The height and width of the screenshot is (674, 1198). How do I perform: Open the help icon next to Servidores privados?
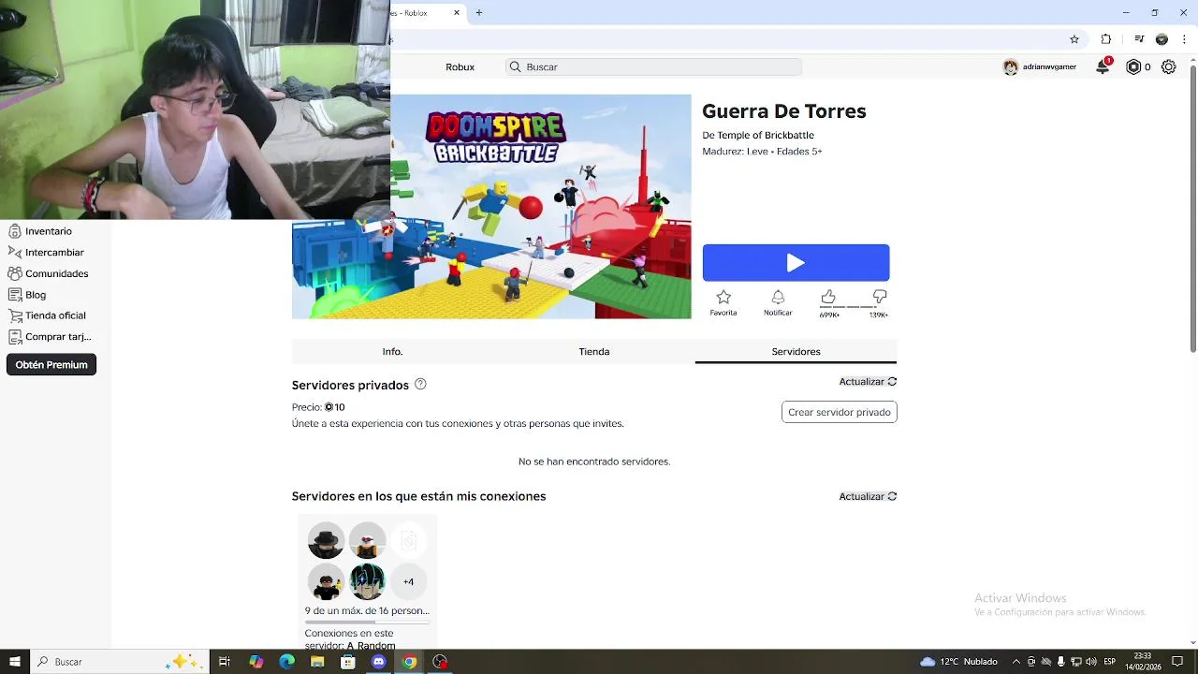[x=420, y=384]
